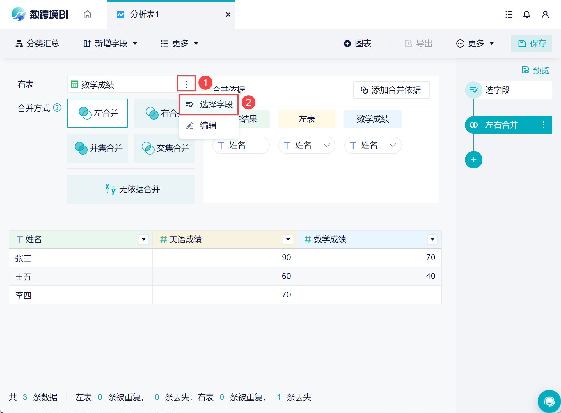Choose 编辑 from the context menu
The width and height of the screenshot is (561, 413).
(x=208, y=125)
